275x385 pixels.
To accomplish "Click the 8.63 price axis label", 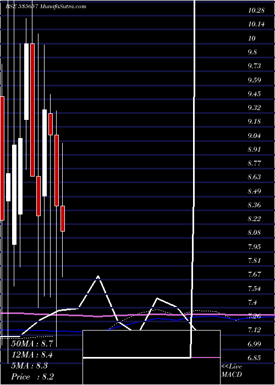I will [254, 177].
